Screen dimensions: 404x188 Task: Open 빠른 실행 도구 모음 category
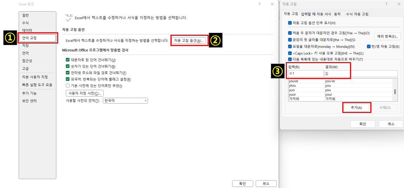(38, 85)
